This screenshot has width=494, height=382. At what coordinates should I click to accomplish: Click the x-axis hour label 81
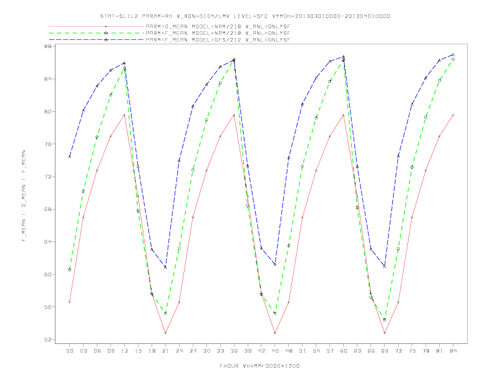(x=440, y=351)
